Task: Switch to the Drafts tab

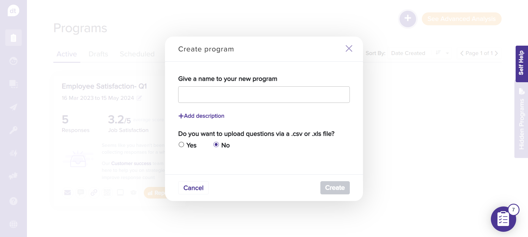Action: [98, 54]
